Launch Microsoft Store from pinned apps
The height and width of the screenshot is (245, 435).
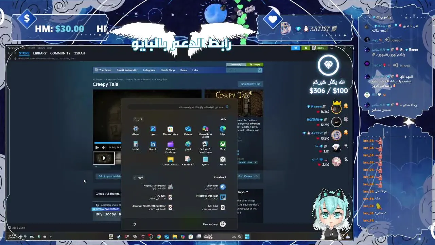170,131
